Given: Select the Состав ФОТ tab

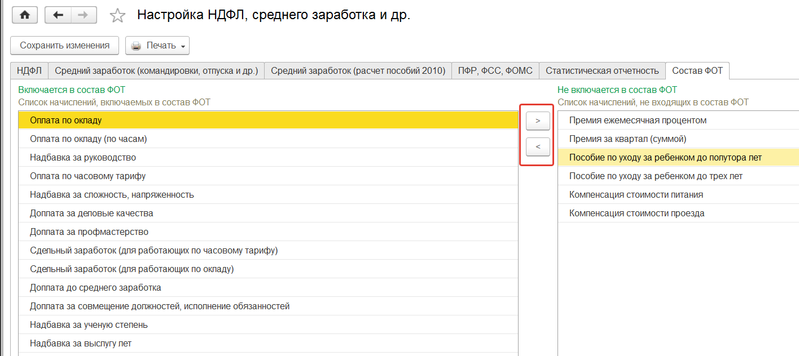Looking at the screenshot, I should click(697, 70).
